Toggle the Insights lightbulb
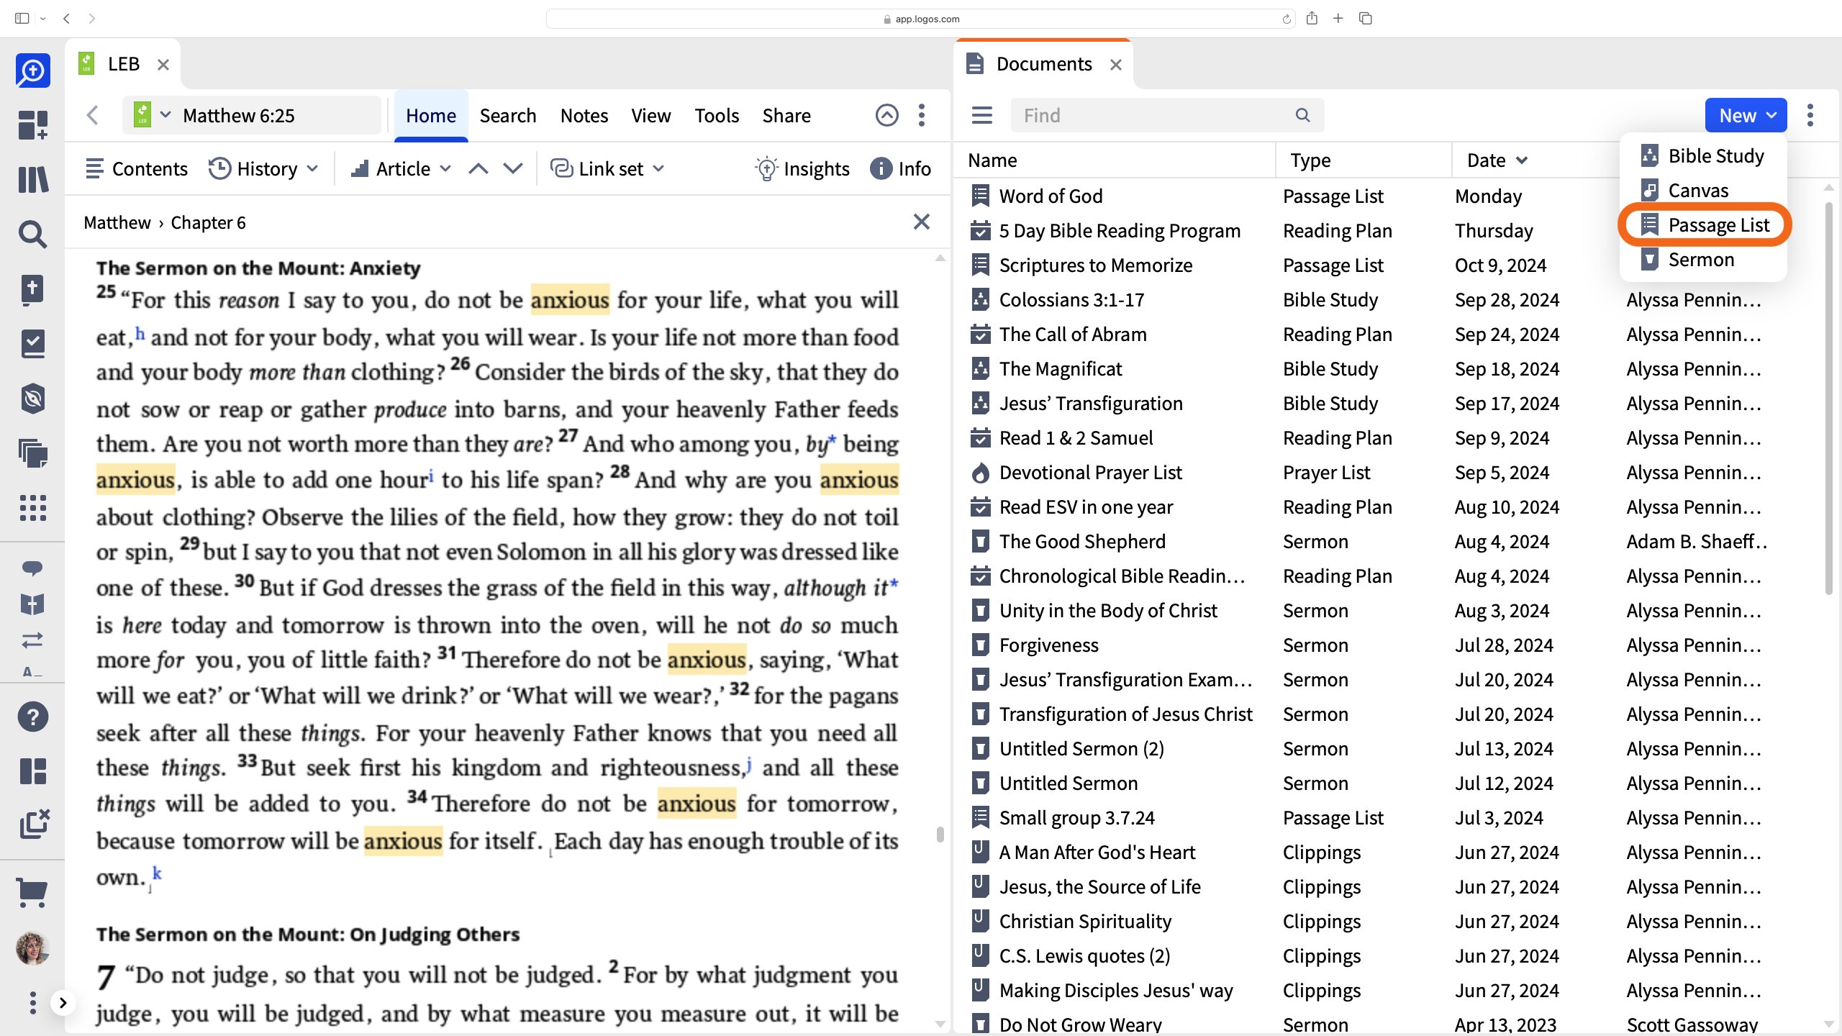The height and width of the screenshot is (1036, 1842). click(803, 168)
